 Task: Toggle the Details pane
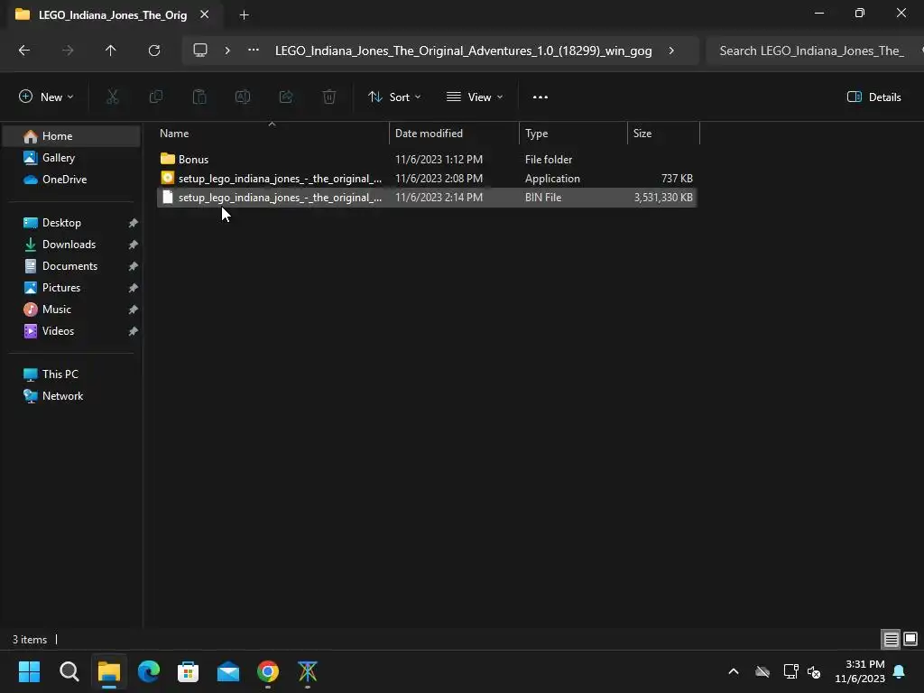point(873,97)
